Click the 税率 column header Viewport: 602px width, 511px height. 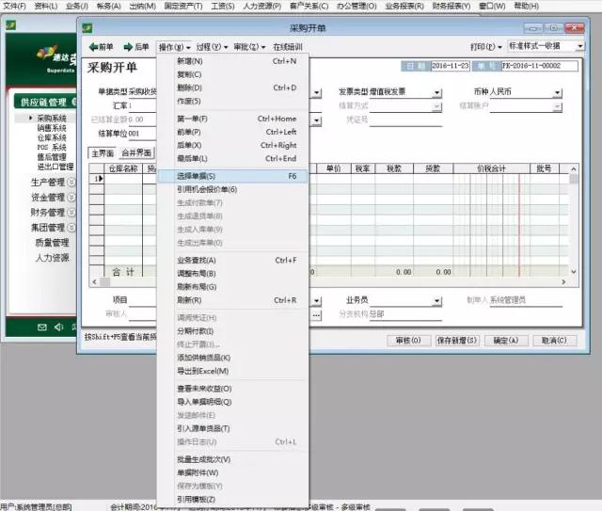[x=363, y=168]
